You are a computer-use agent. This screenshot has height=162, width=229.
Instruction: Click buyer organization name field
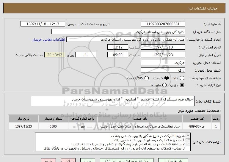pyautogui.click(x=118, y=32)
